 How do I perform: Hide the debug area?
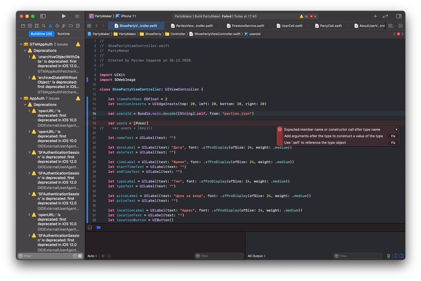coord(90,227)
